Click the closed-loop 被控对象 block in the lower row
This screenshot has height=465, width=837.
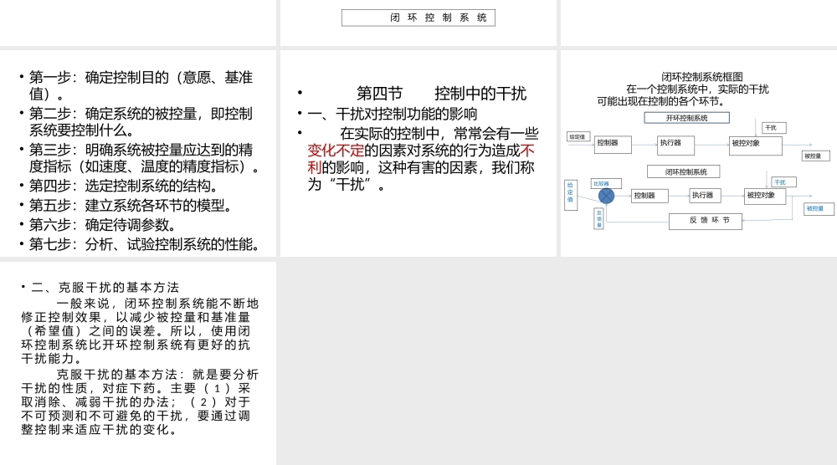[766, 197]
